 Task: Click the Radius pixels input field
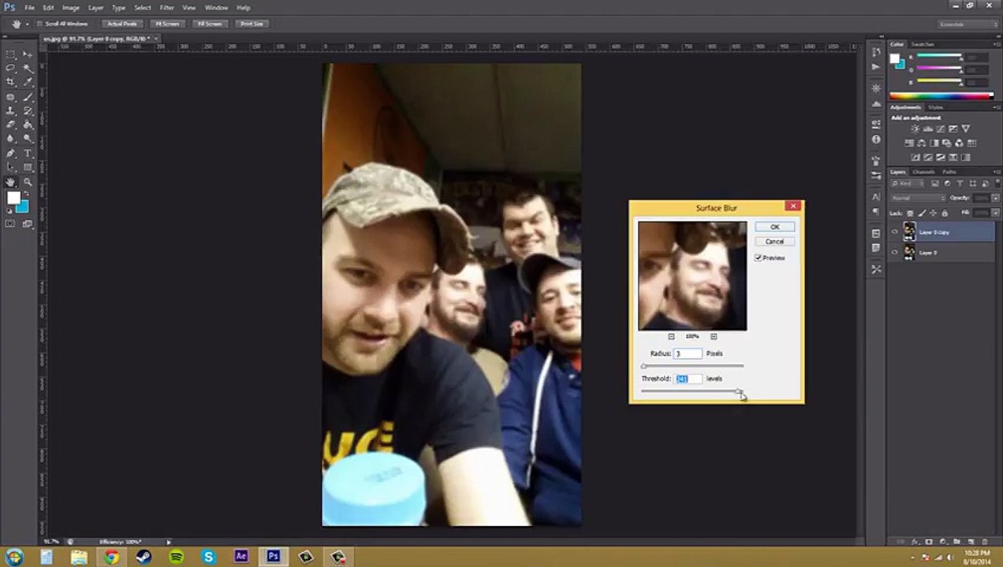tap(687, 354)
